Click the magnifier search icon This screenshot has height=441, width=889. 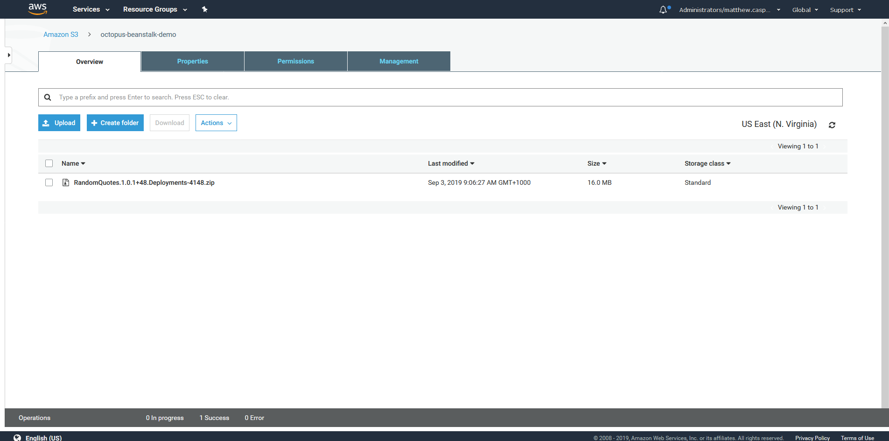pyautogui.click(x=48, y=98)
